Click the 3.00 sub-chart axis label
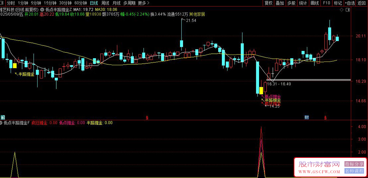The image size is (368, 178). (x=361, y=139)
